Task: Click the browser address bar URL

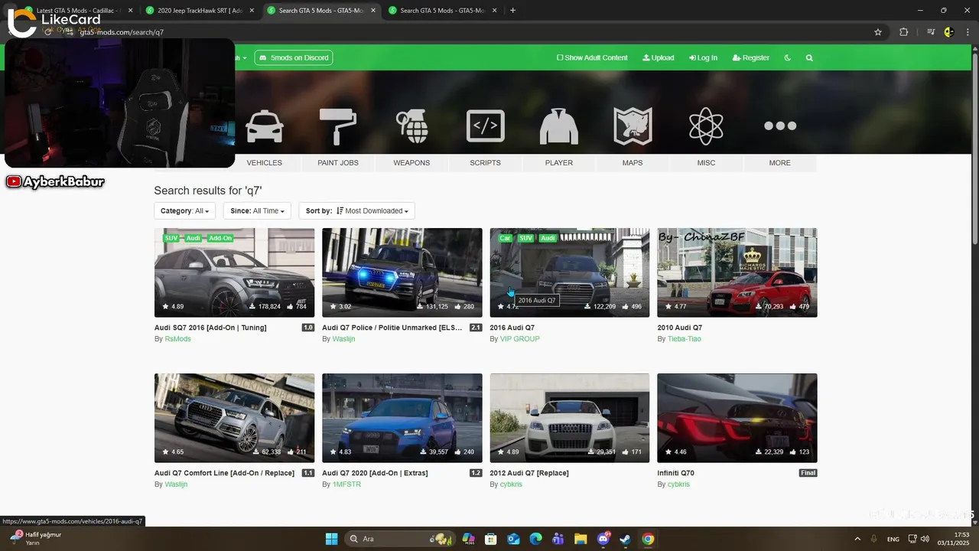Action: (122, 32)
